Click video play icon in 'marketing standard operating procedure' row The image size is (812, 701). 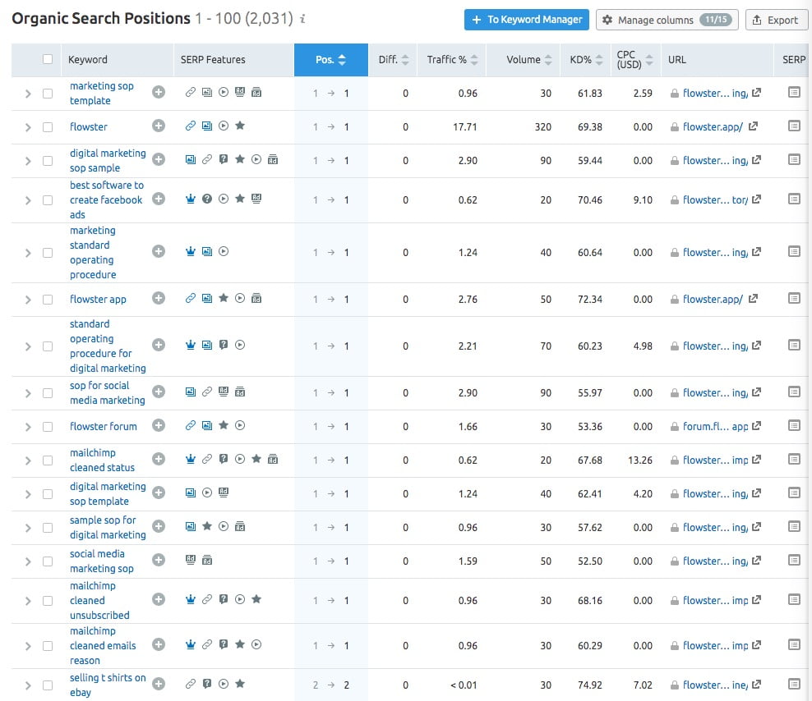pos(224,251)
